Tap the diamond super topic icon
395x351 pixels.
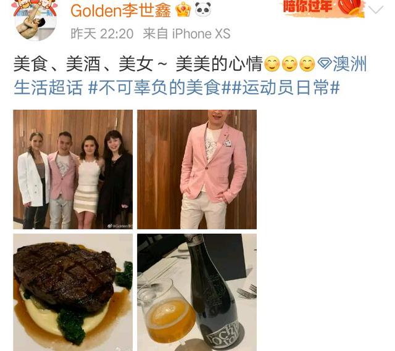[324, 63]
